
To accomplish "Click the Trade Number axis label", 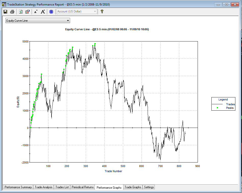I will (113, 171).
